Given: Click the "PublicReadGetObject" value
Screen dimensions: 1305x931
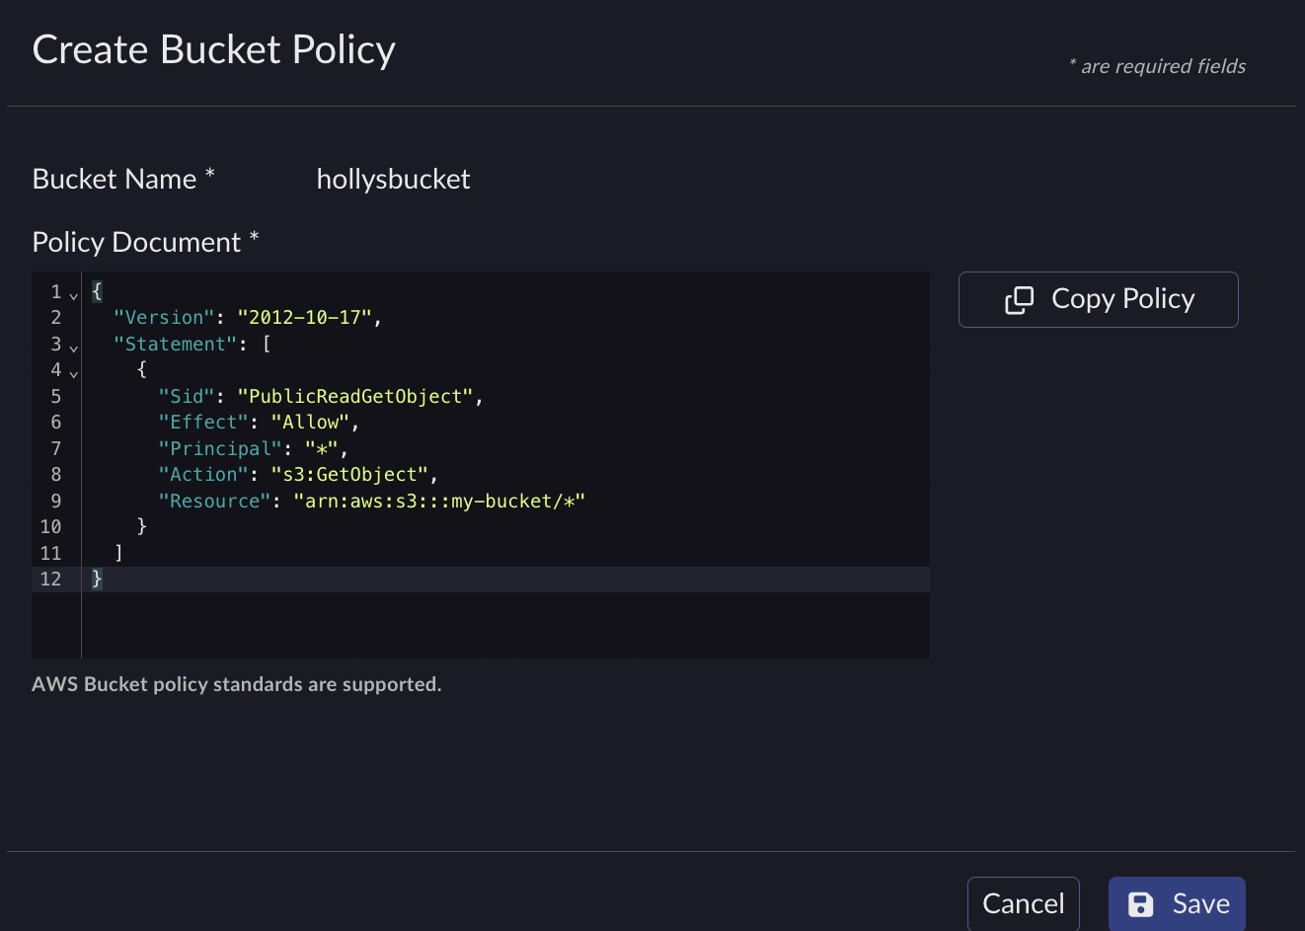Looking at the screenshot, I should point(355,396).
